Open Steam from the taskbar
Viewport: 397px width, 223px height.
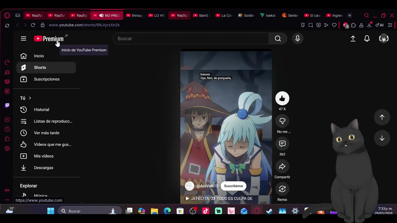tap(269, 211)
